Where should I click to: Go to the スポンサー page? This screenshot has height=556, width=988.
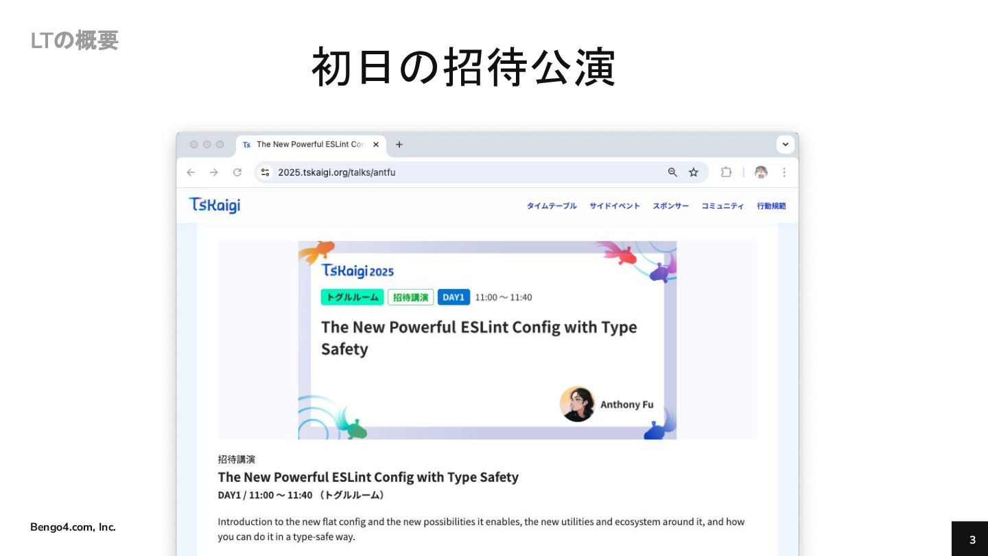pyautogui.click(x=671, y=206)
